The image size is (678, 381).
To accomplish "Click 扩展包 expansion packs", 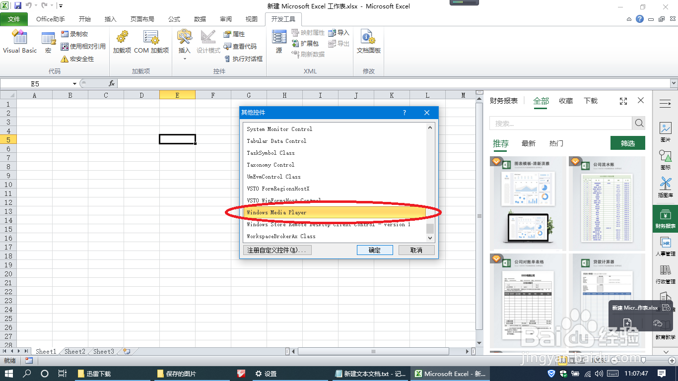I will (x=305, y=44).
